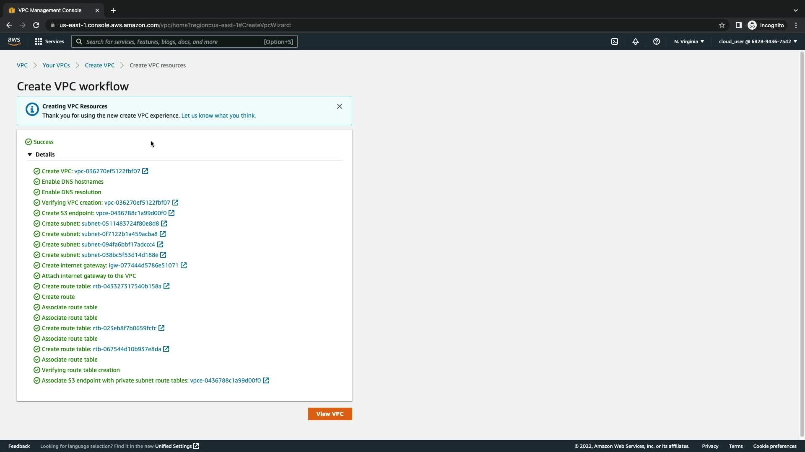Dismiss the Creating VPC Resources banner
This screenshot has height=452, width=805.
click(340, 106)
